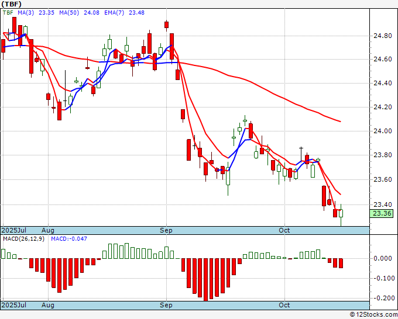Click the 2025Jul label on price chart axis
398x319 pixels.
pos(14,230)
